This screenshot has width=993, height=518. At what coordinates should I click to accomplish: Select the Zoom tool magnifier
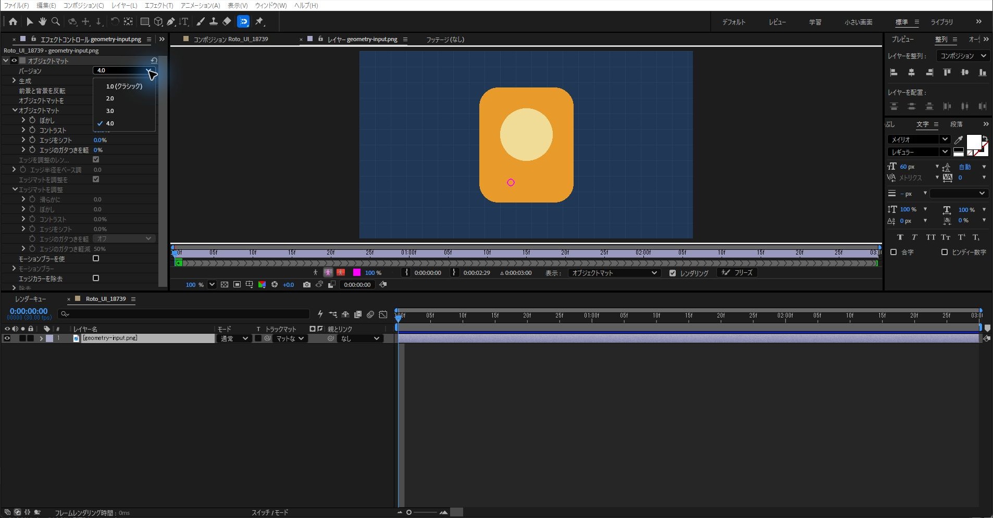pyautogui.click(x=56, y=22)
